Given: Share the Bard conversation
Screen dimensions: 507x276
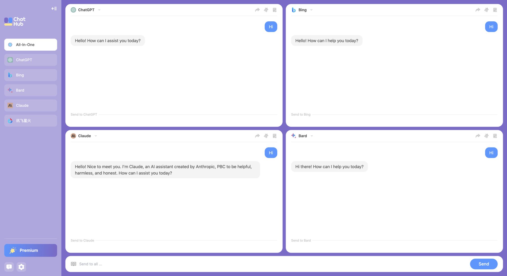Looking at the screenshot, I should pyautogui.click(x=477, y=136).
